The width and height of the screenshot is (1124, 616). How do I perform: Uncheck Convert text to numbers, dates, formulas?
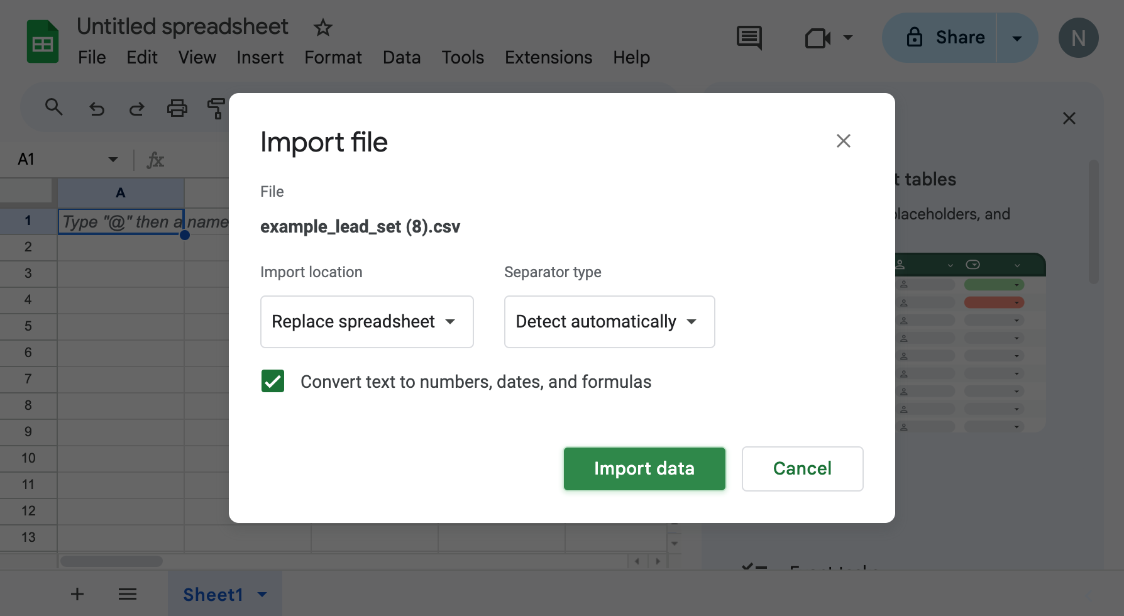click(x=273, y=381)
